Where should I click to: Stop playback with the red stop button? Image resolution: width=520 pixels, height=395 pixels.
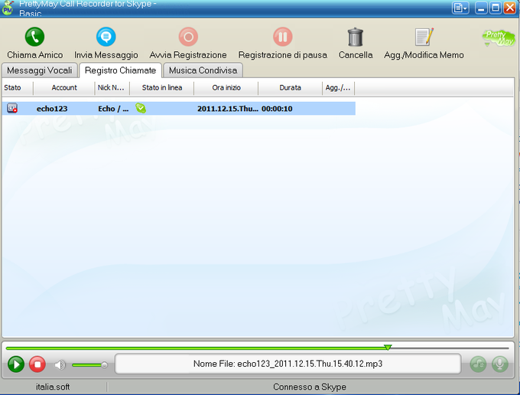(x=37, y=364)
